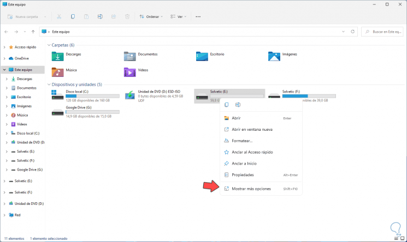Switch to details view icon in status bar
407x242 pixels.
pyautogui.click(x=396, y=238)
